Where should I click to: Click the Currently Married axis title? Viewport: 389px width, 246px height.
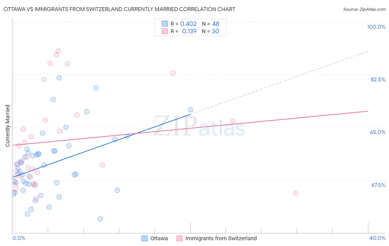coord(7,126)
